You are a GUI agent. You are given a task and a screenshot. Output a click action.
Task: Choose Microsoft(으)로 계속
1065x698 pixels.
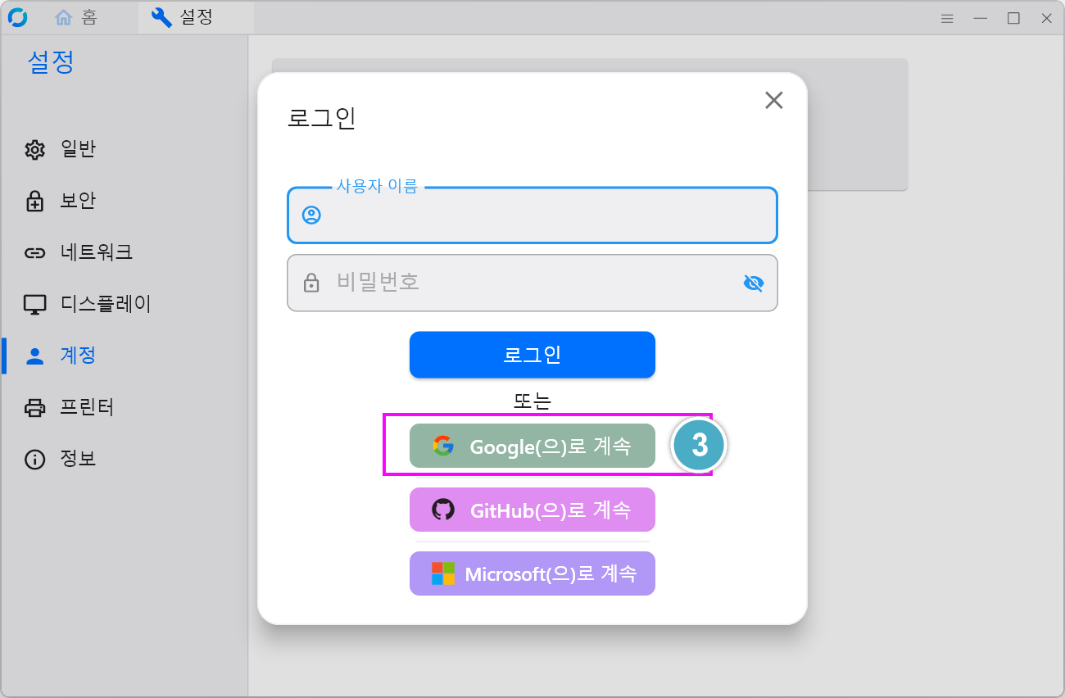[532, 573]
